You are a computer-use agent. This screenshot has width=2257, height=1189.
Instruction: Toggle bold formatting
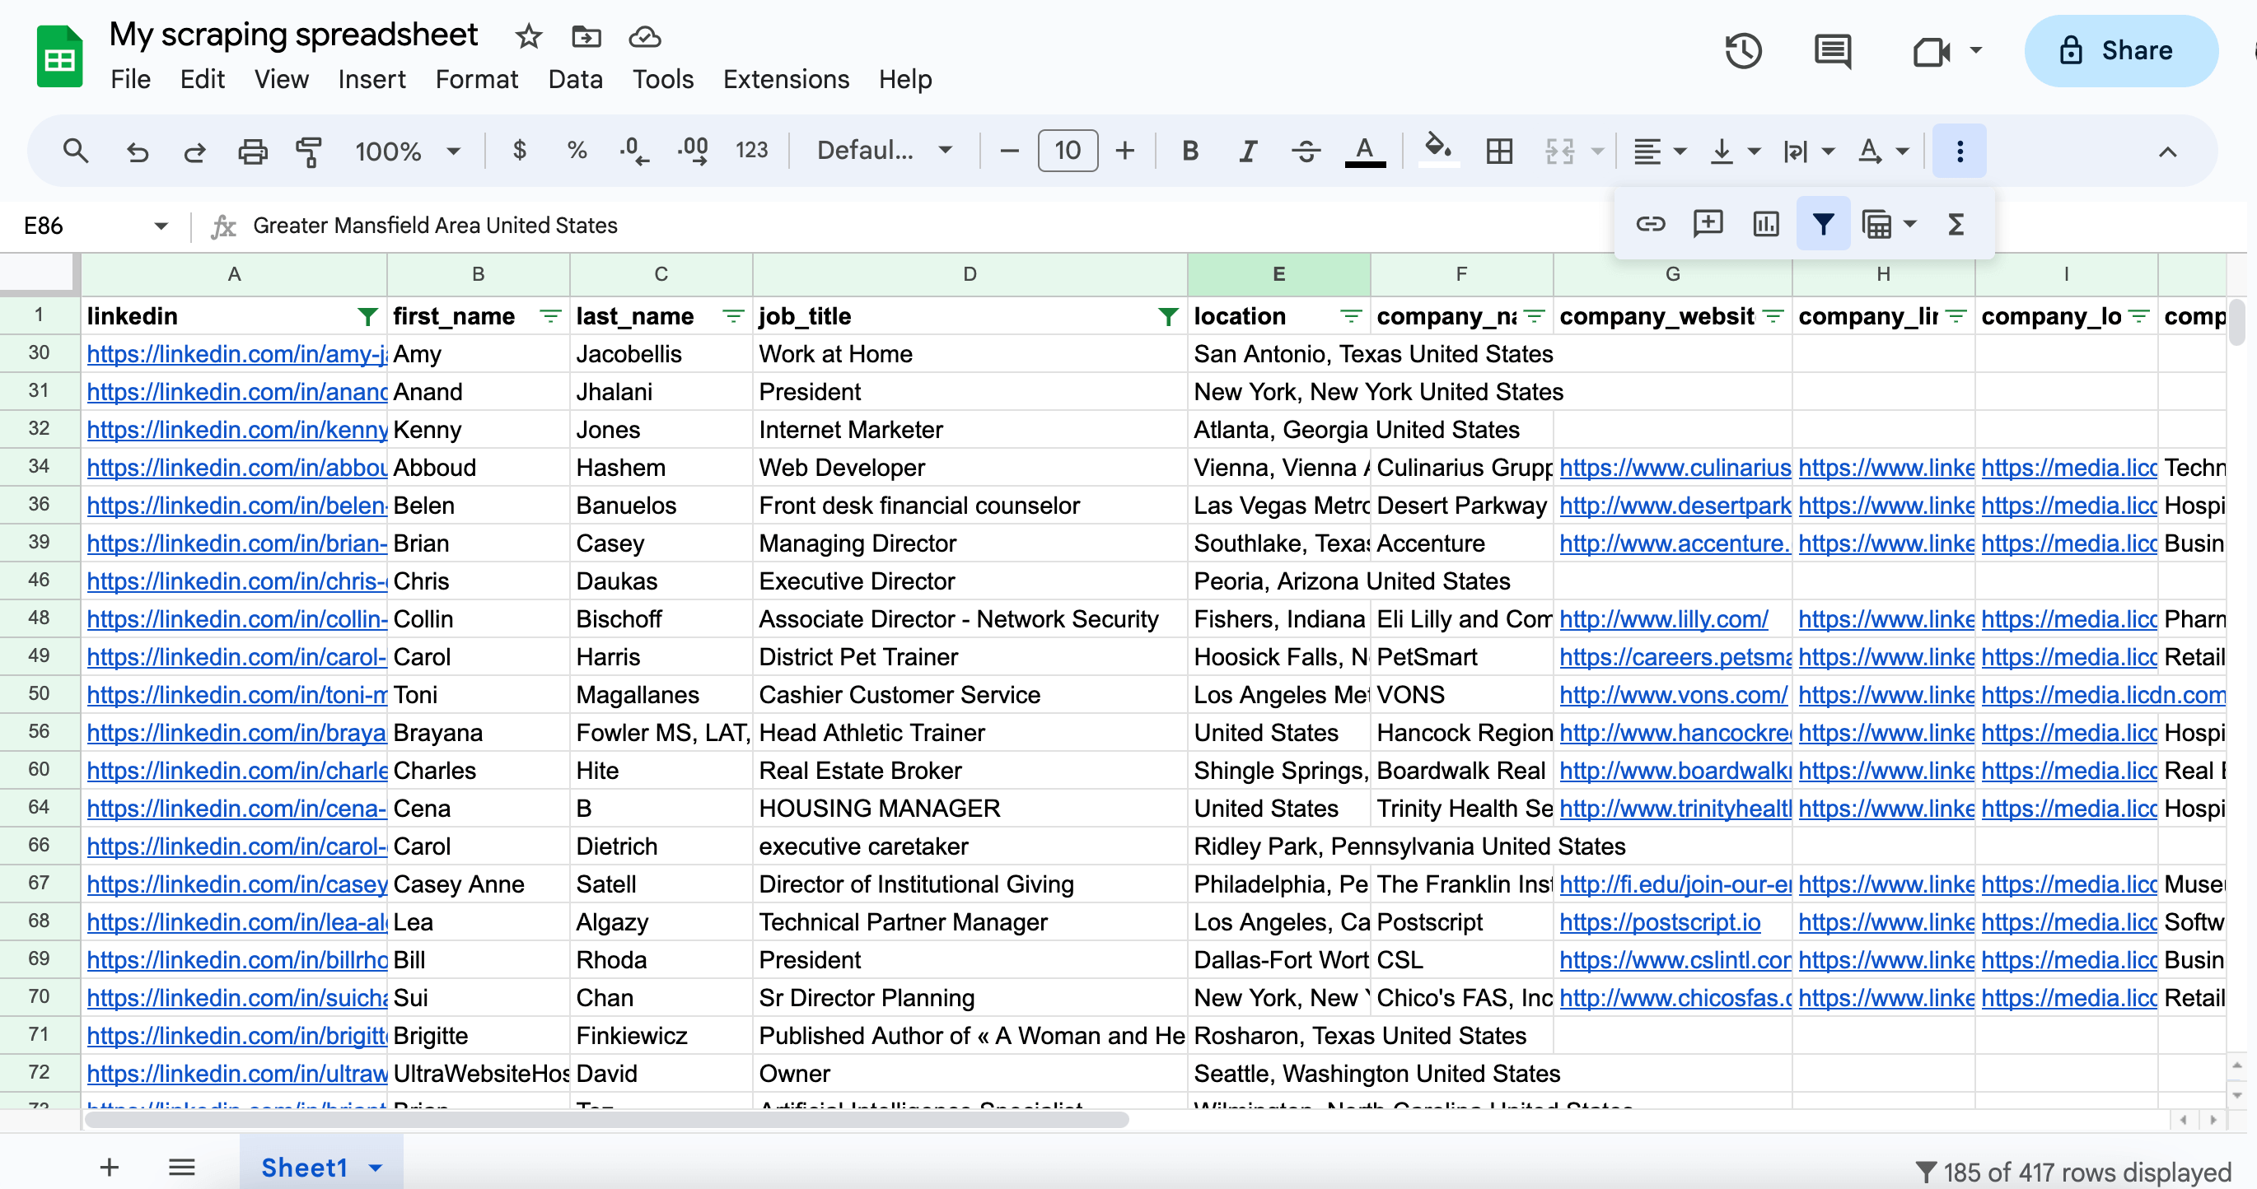1189,151
